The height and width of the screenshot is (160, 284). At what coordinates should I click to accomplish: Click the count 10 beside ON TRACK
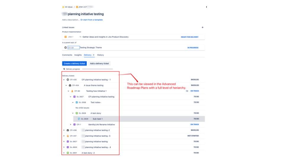[187, 91]
